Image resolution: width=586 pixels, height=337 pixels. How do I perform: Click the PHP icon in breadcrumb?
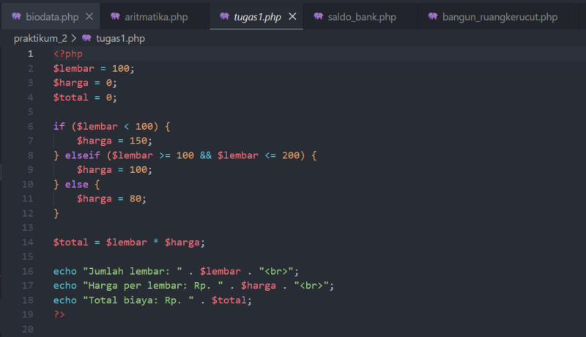(86, 38)
